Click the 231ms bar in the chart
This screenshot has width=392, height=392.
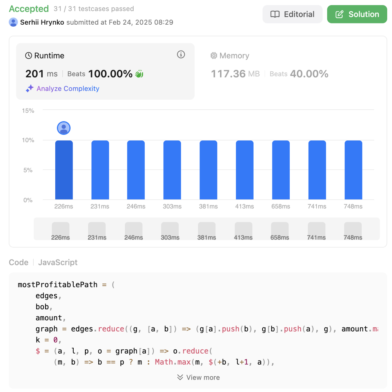[x=100, y=170]
